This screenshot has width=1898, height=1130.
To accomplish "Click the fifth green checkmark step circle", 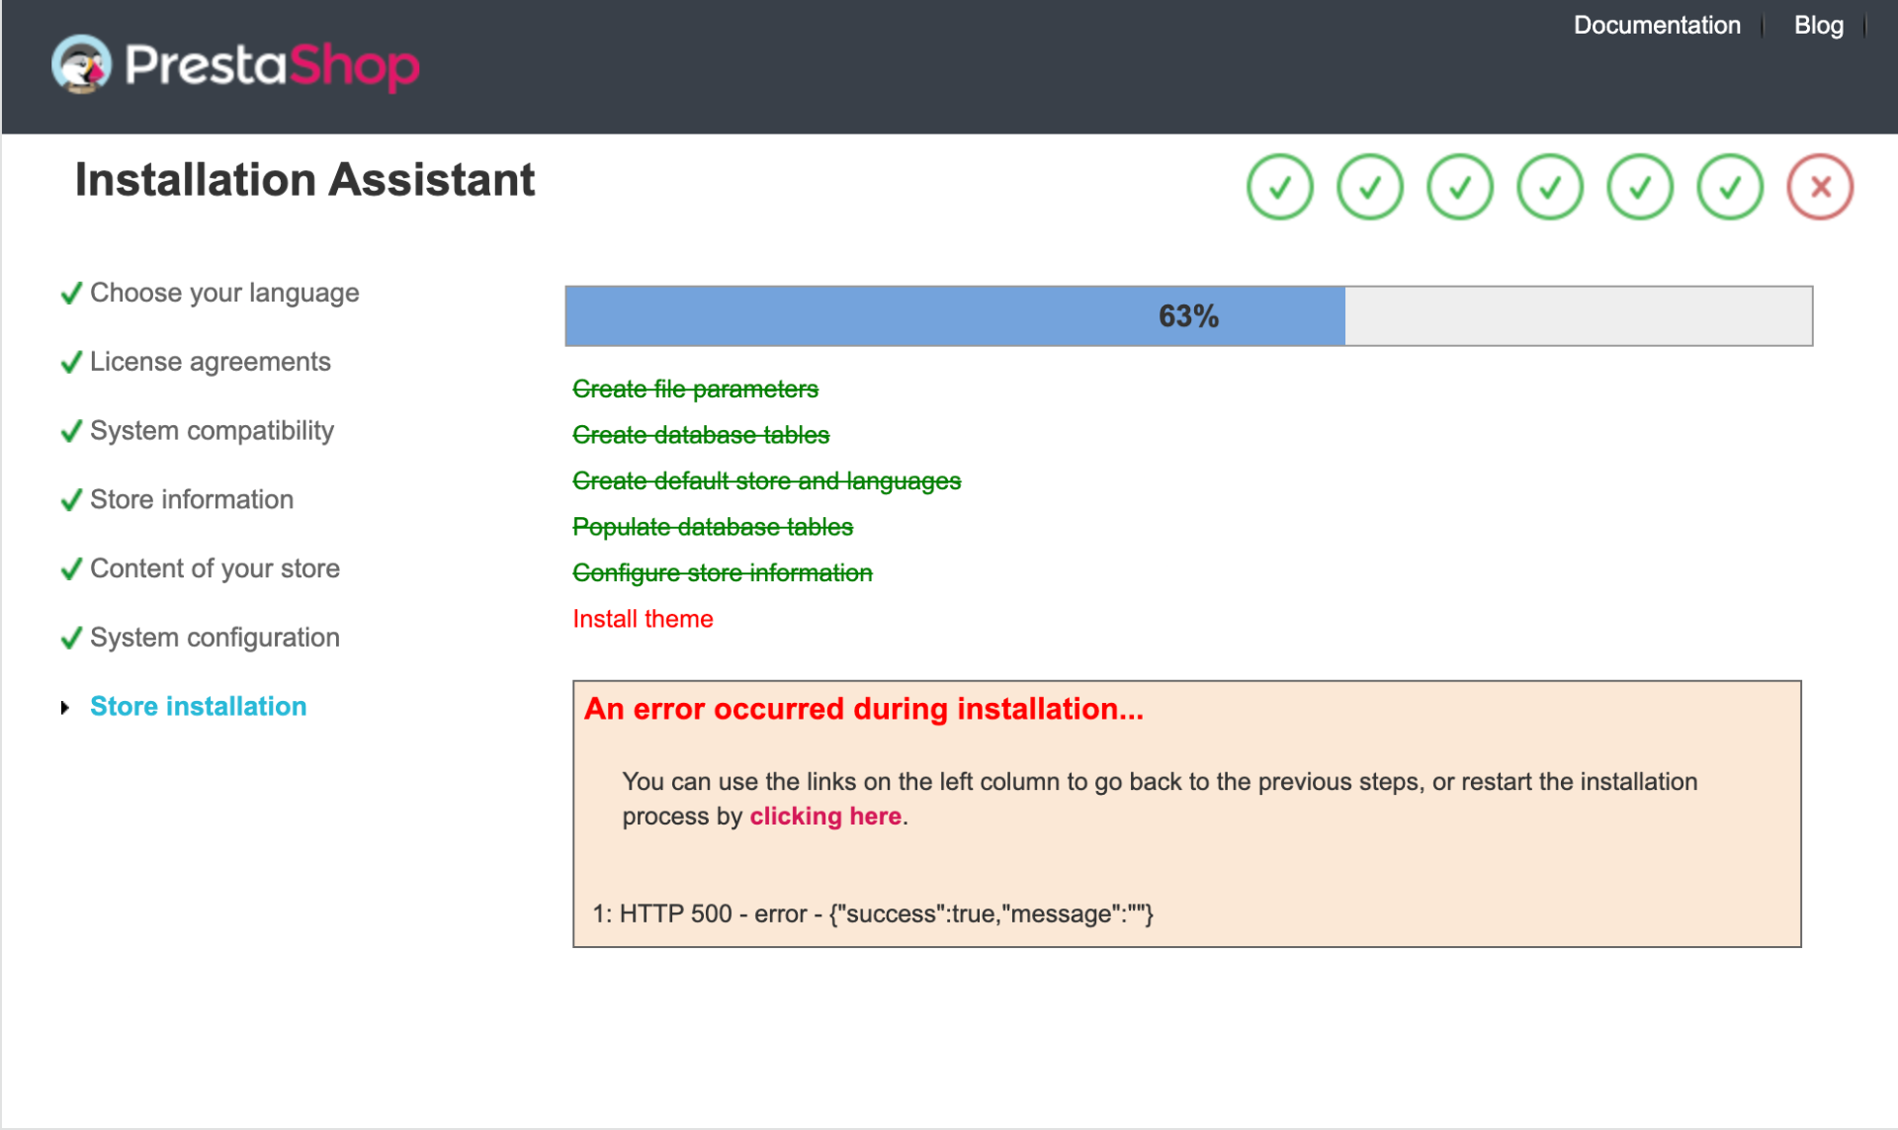I will 1640,187.
